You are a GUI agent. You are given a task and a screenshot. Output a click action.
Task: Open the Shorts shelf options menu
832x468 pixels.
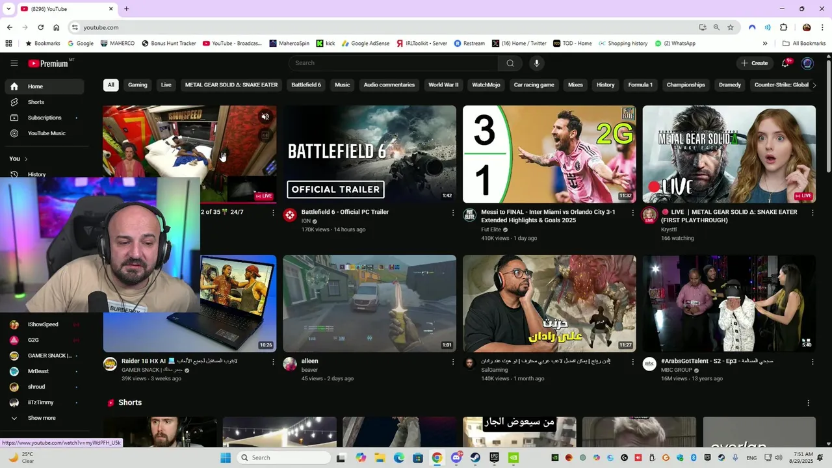click(x=809, y=403)
